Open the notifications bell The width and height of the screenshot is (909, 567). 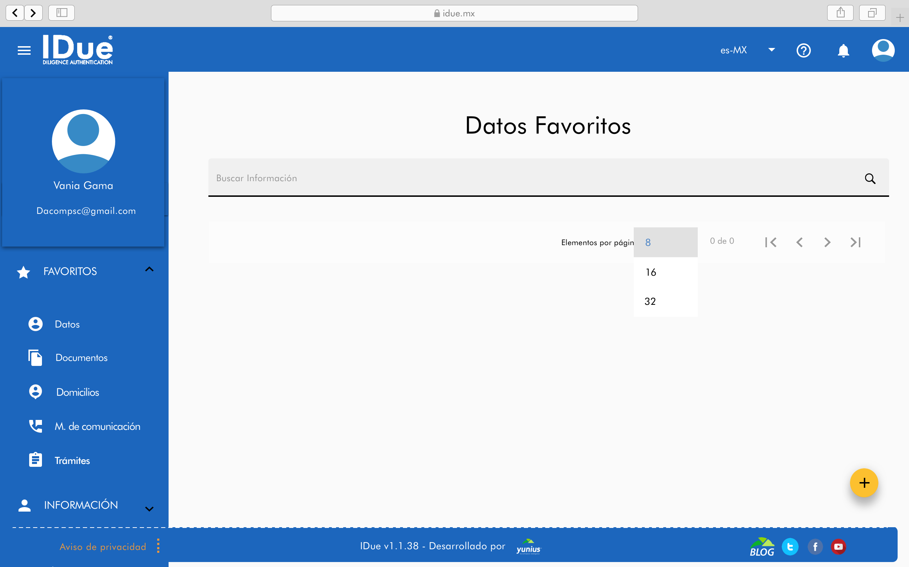pos(843,50)
